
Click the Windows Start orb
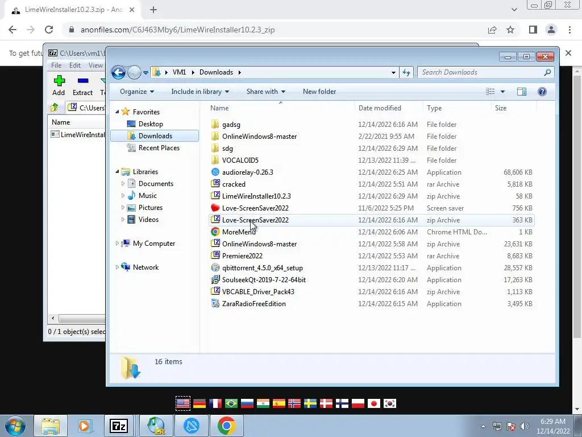click(x=15, y=426)
